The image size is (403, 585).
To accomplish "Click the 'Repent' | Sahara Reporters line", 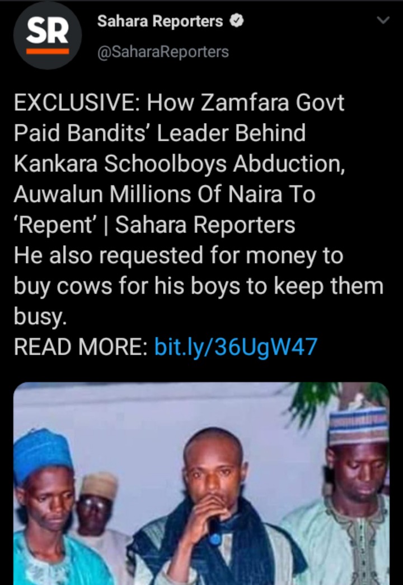I will pyautogui.click(x=154, y=225).
